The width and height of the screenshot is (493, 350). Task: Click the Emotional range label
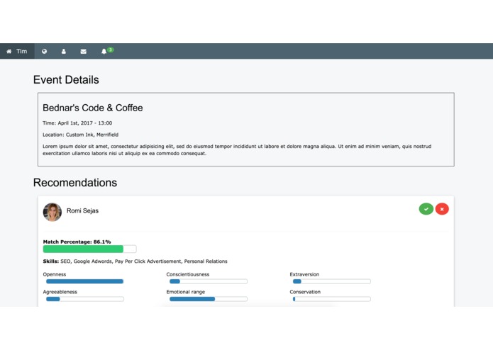pos(186,292)
